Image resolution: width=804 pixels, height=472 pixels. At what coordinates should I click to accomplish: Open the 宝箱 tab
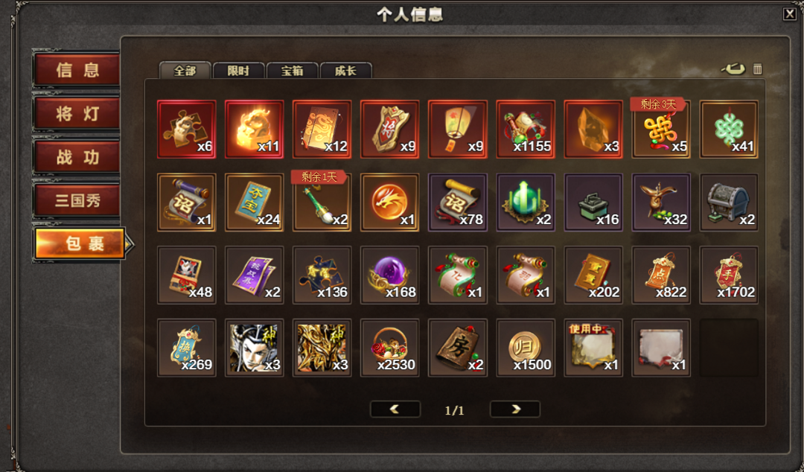point(293,71)
